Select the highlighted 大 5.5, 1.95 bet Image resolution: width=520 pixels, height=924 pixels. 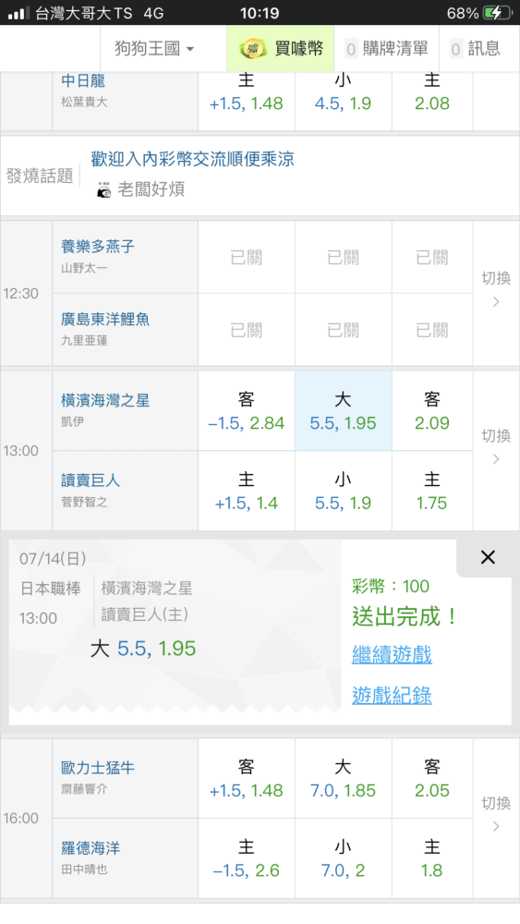point(344,411)
